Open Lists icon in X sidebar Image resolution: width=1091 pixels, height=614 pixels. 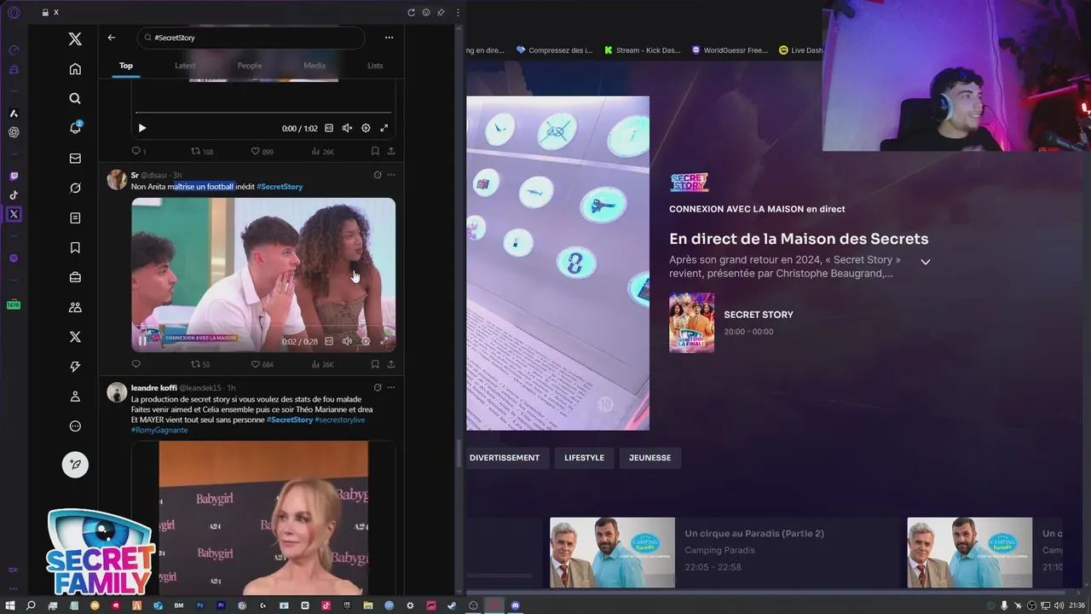[x=75, y=218]
